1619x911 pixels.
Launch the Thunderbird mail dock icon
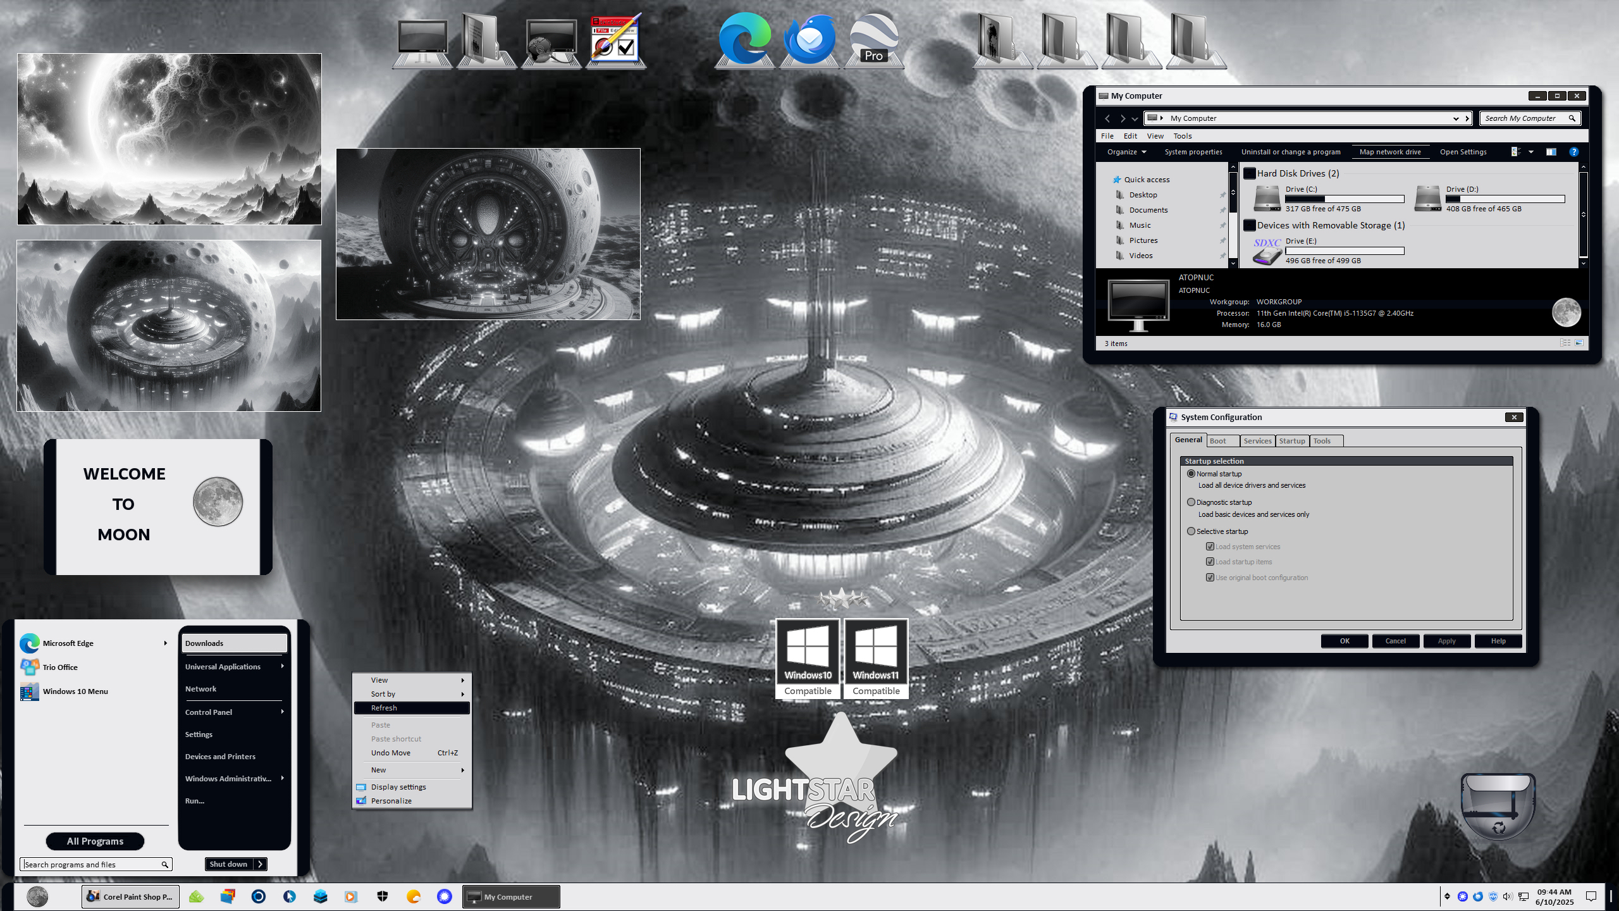pyautogui.click(x=809, y=39)
